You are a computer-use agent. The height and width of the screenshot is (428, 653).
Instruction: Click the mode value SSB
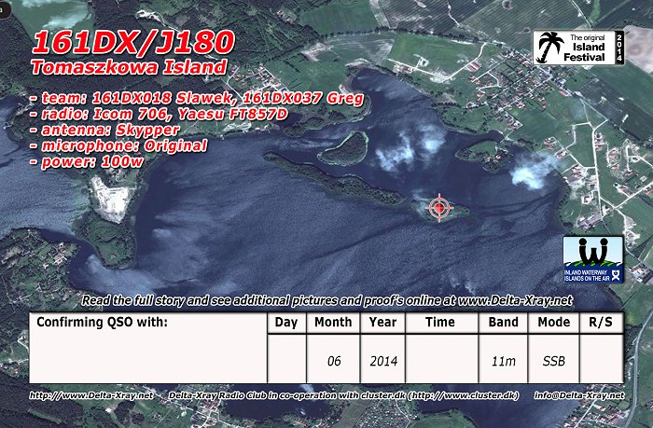(x=554, y=361)
